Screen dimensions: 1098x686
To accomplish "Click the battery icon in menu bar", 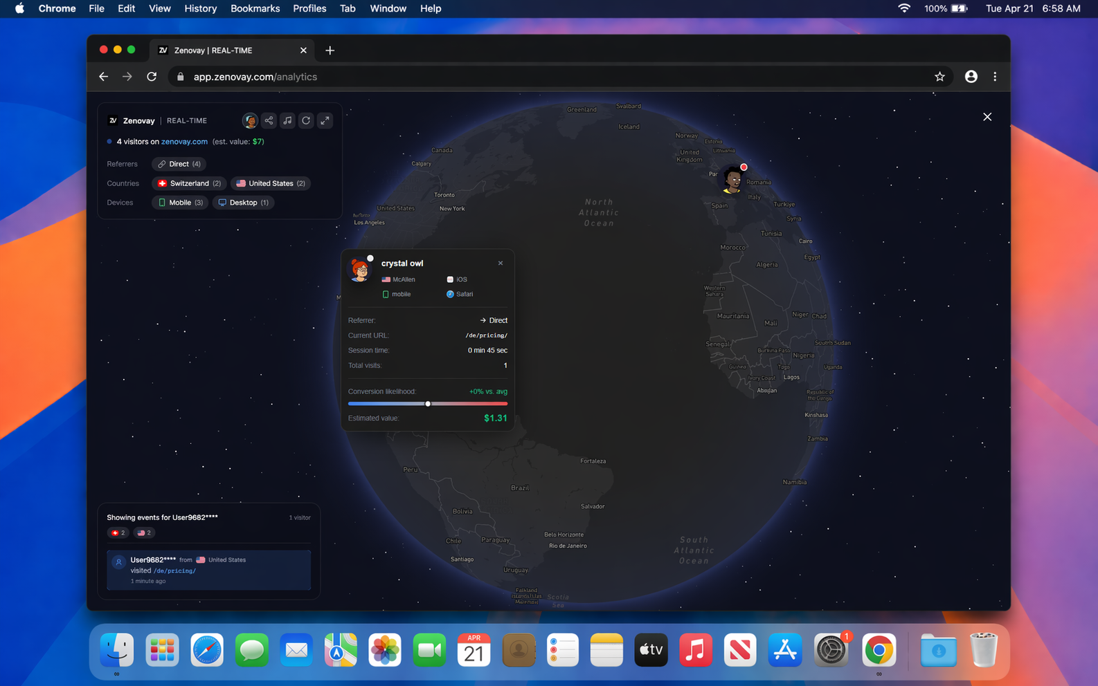I will (959, 8).
